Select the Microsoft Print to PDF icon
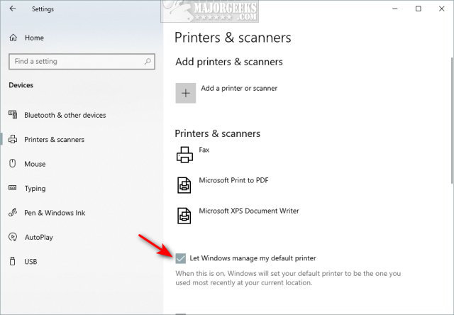This screenshot has width=454, height=315. tap(185, 184)
